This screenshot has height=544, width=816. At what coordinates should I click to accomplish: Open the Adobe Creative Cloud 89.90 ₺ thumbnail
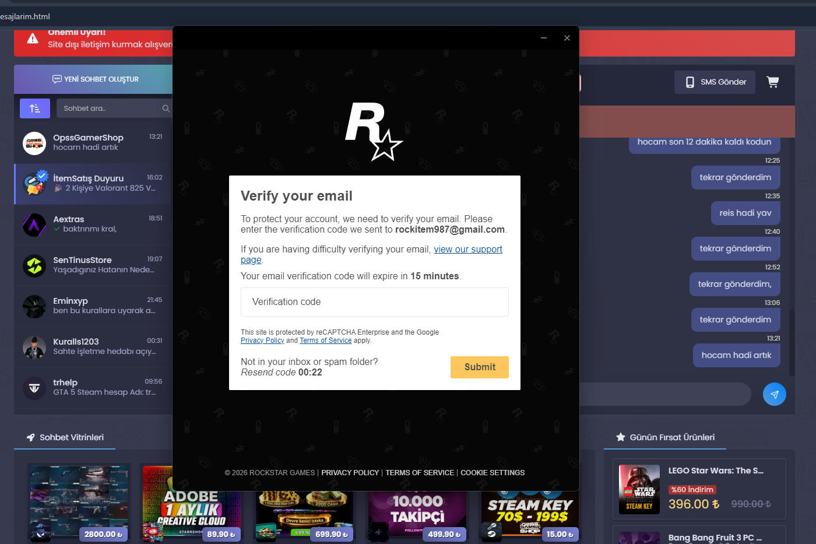coord(191,503)
